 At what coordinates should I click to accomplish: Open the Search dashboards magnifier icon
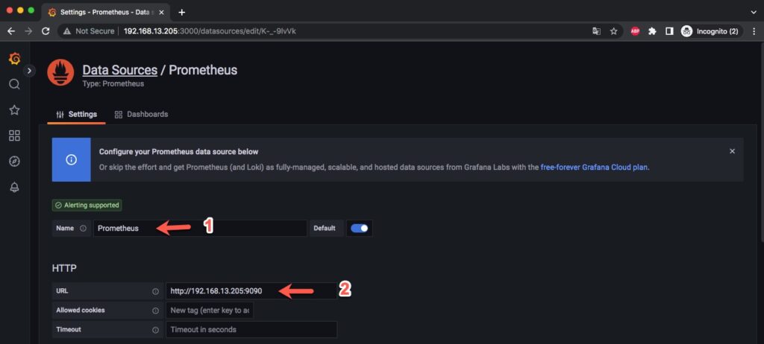click(15, 84)
